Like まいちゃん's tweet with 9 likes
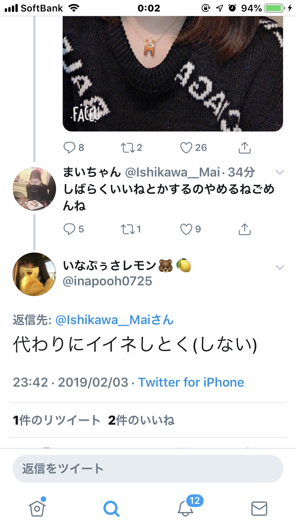The width and height of the screenshot is (296, 528). point(186,229)
